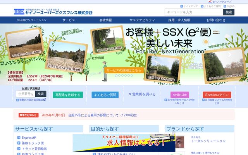Viewport: 248px width, 155px height.
Task: Open the Express便 service link
Action: (29, 138)
